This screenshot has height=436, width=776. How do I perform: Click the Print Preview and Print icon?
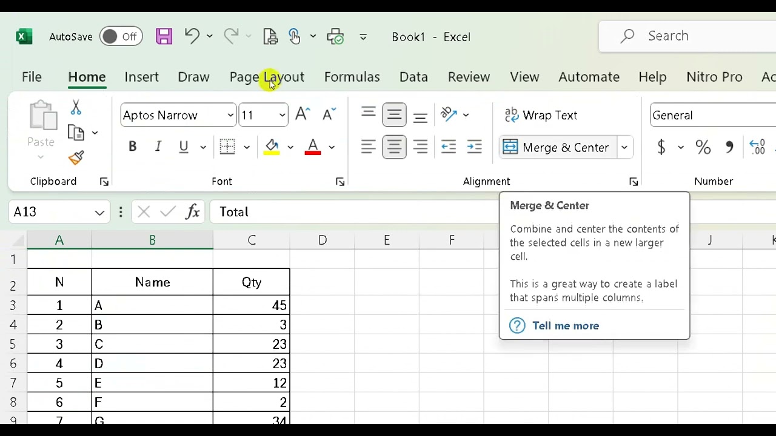pos(270,36)
